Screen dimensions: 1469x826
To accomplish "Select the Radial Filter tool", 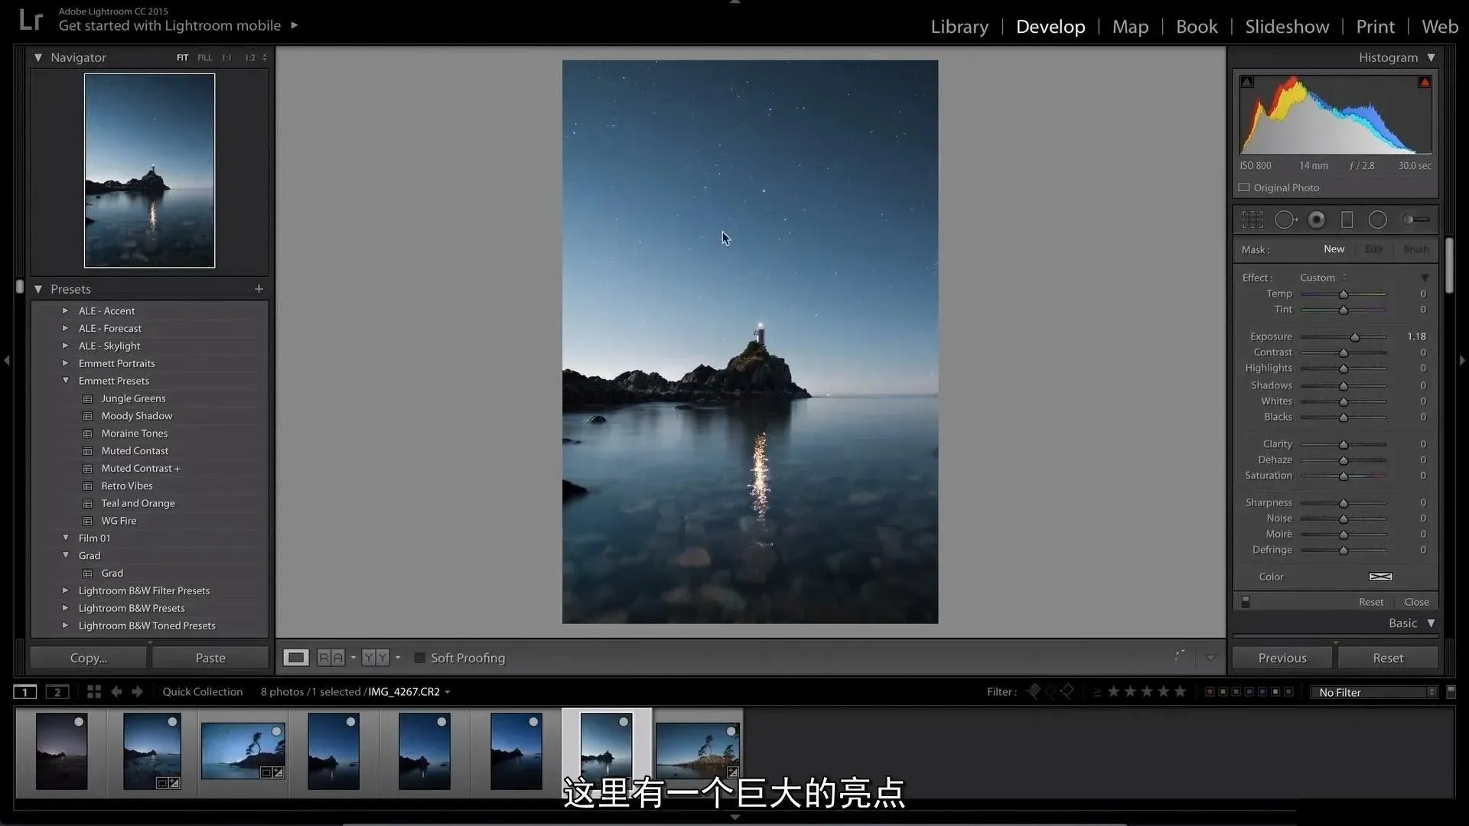I will pos(1378,220).
